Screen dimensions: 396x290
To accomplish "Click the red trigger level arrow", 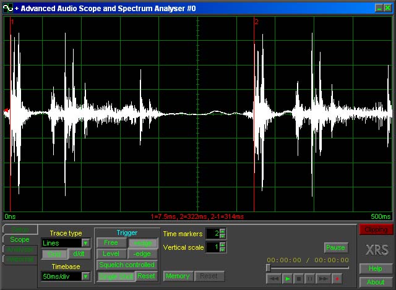I will click(x=6, y=110).
